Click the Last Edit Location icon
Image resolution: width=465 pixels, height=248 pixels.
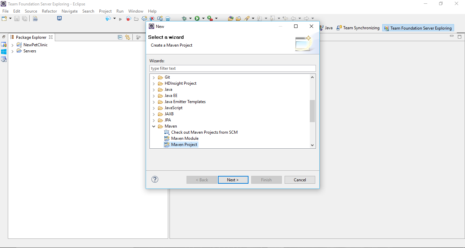[285, 18]
